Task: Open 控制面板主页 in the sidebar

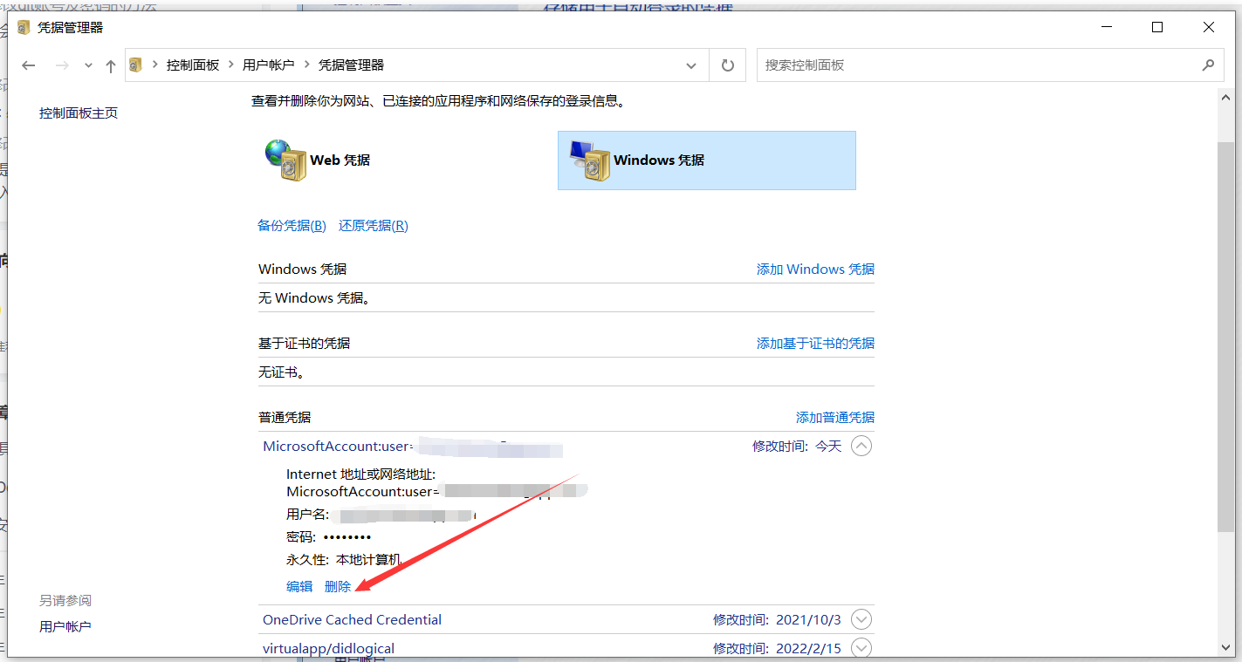Action: coord(79,113)
